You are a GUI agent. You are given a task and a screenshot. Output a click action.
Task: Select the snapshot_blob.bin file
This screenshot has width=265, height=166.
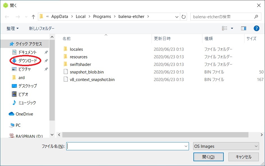pyautogui.click(x=87, y=72)
